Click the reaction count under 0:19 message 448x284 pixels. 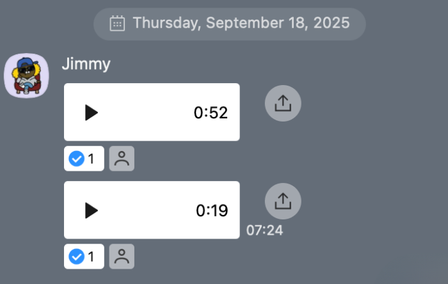pos(92,256)
